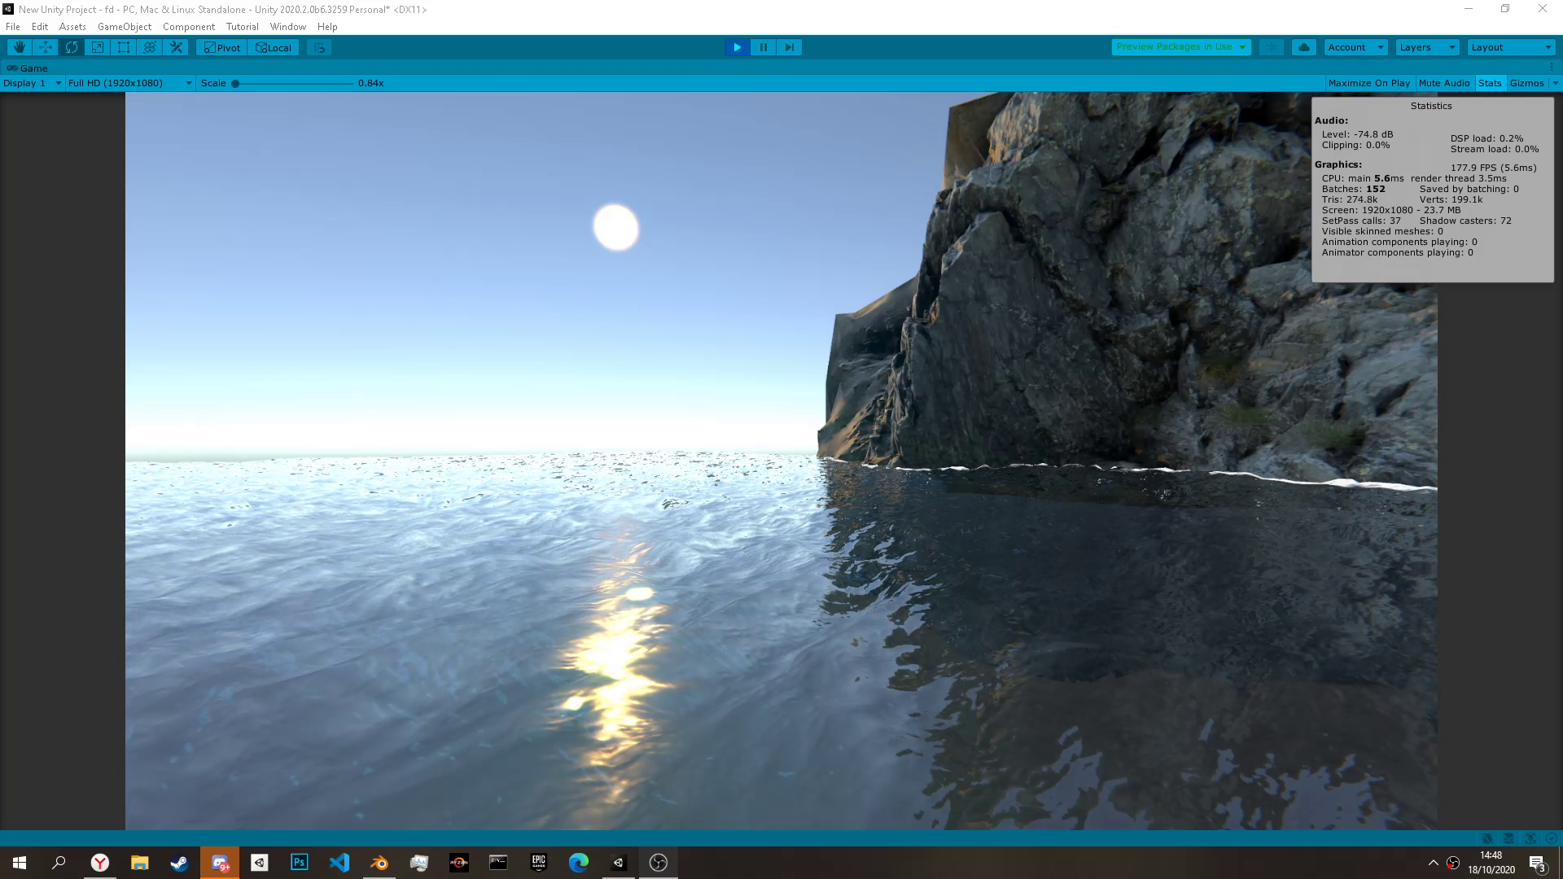Open the Game view options menu
The image size is (1563, 879).
(1552, 68)
